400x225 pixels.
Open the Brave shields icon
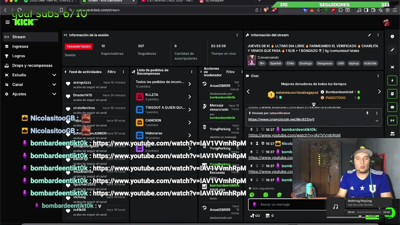click(266, 10)
